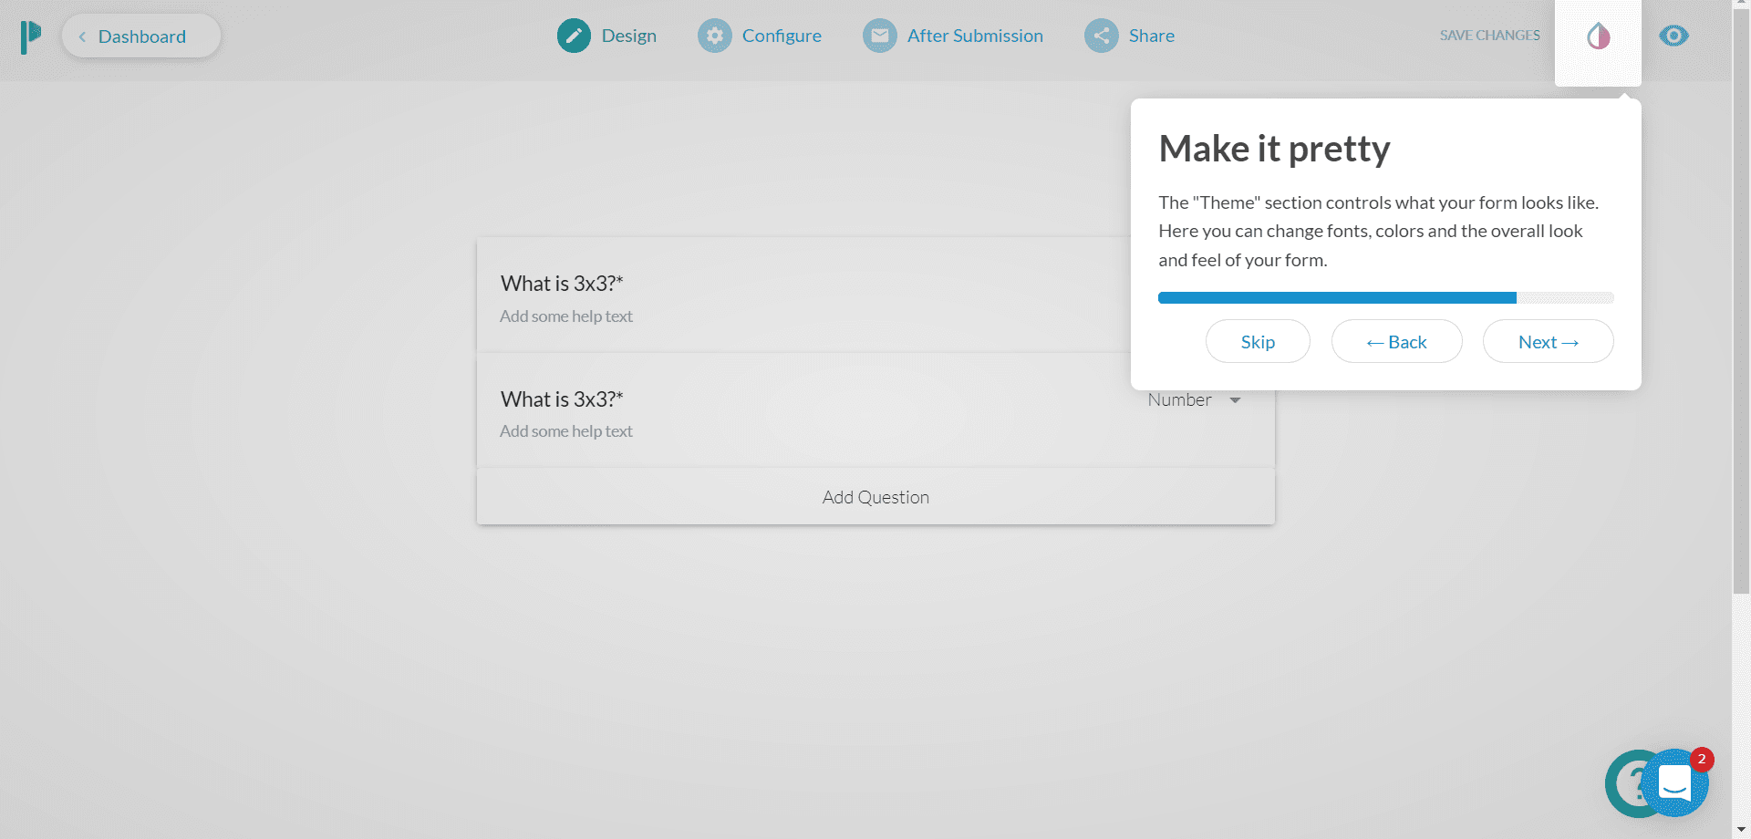1751x839 pixels.
Task: Preview the form with the eye icon
Action: [x=1673, y=36]
